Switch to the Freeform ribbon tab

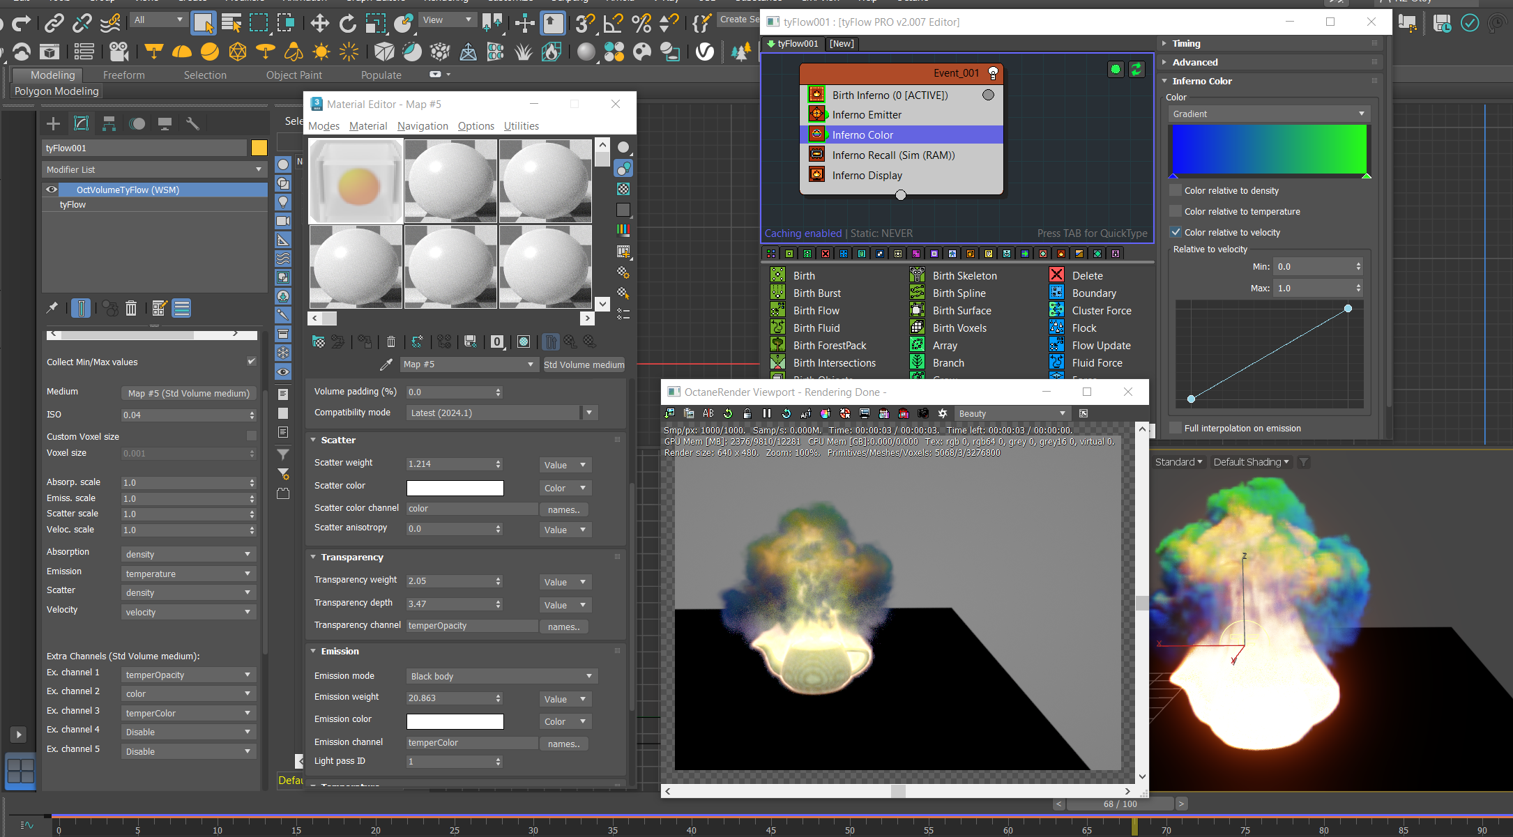124,75
